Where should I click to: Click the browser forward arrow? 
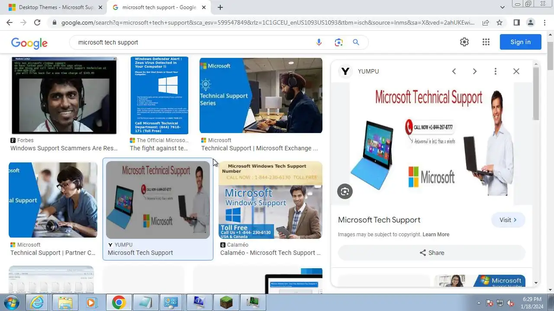pos(23,22)
